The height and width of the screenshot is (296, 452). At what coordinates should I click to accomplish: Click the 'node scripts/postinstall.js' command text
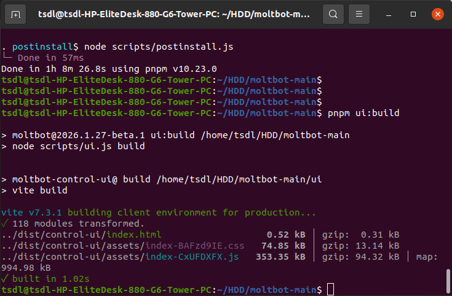[x=159, y=47]
